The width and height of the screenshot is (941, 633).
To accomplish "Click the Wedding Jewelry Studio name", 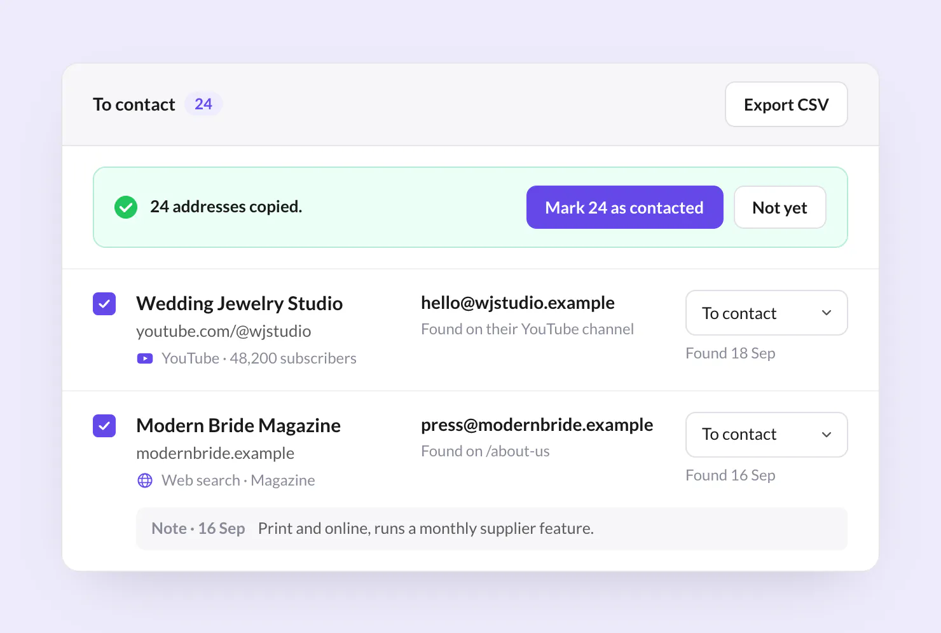I will coord(240,303).
